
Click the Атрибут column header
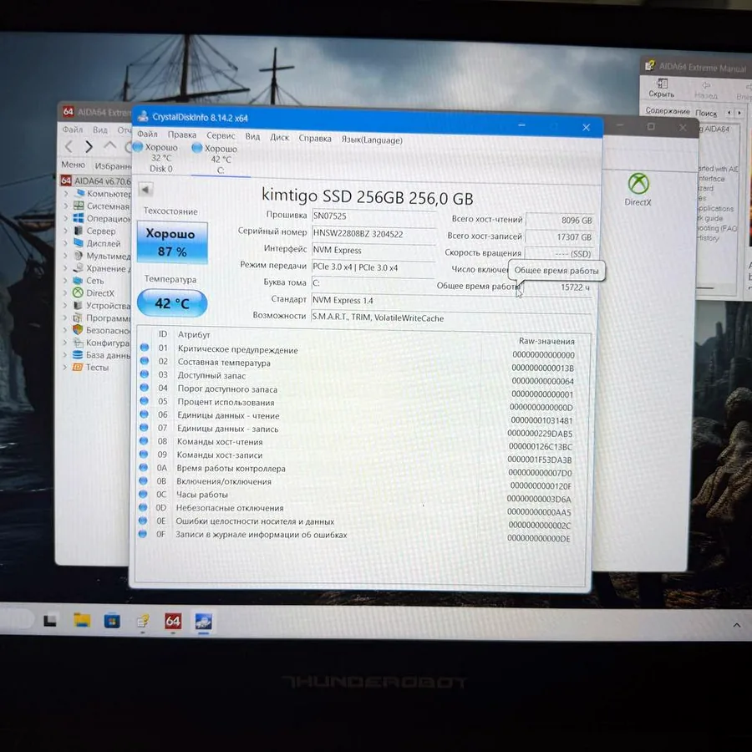pyautogui.click(x=194, y=334)
